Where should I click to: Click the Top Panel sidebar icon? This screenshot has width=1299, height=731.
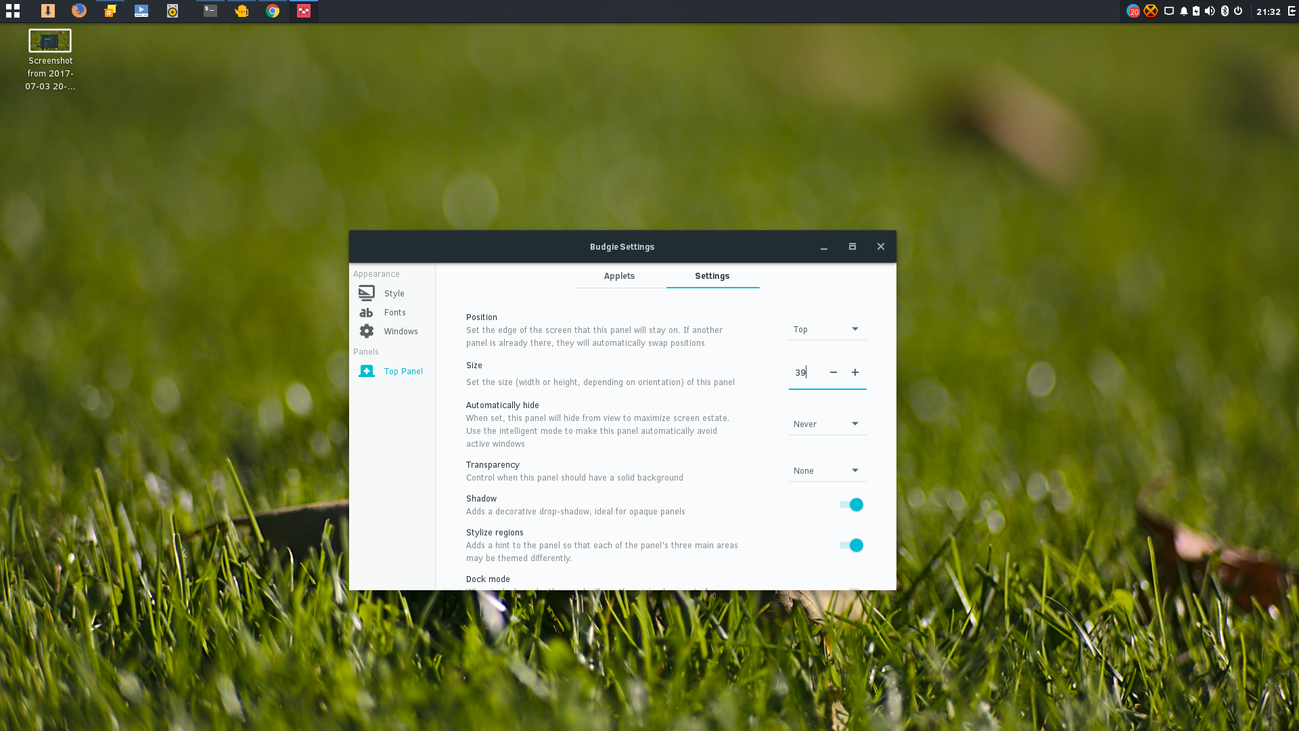(x=367, y=371)
